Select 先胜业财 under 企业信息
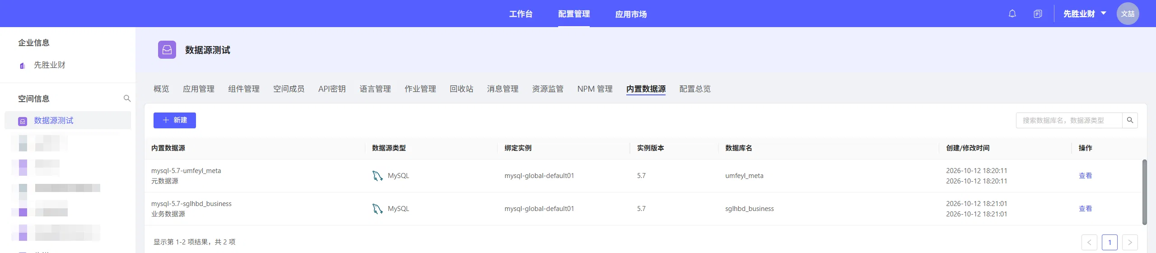This screenshot has width=1156, height=253. click(x=49, y=65)
